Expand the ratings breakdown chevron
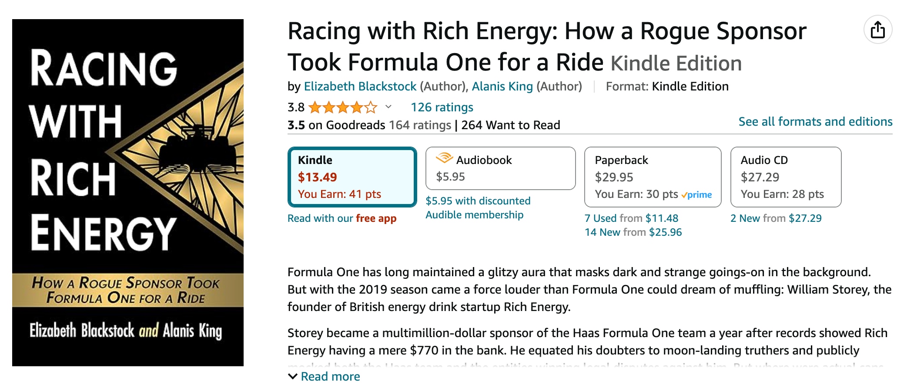 (388, 107)
